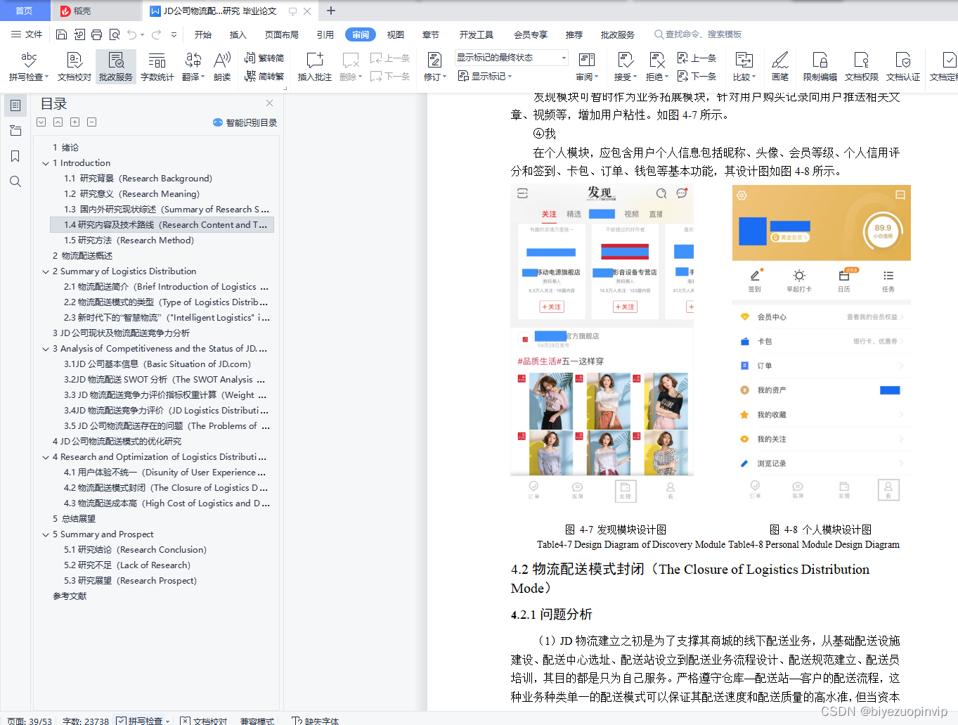Click the 翻译 translate icon
Viewport: 958px width, 725px height.
[x=193, y=60]
